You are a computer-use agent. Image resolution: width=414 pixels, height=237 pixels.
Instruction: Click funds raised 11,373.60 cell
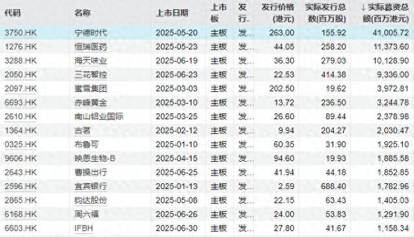[391, 47]
